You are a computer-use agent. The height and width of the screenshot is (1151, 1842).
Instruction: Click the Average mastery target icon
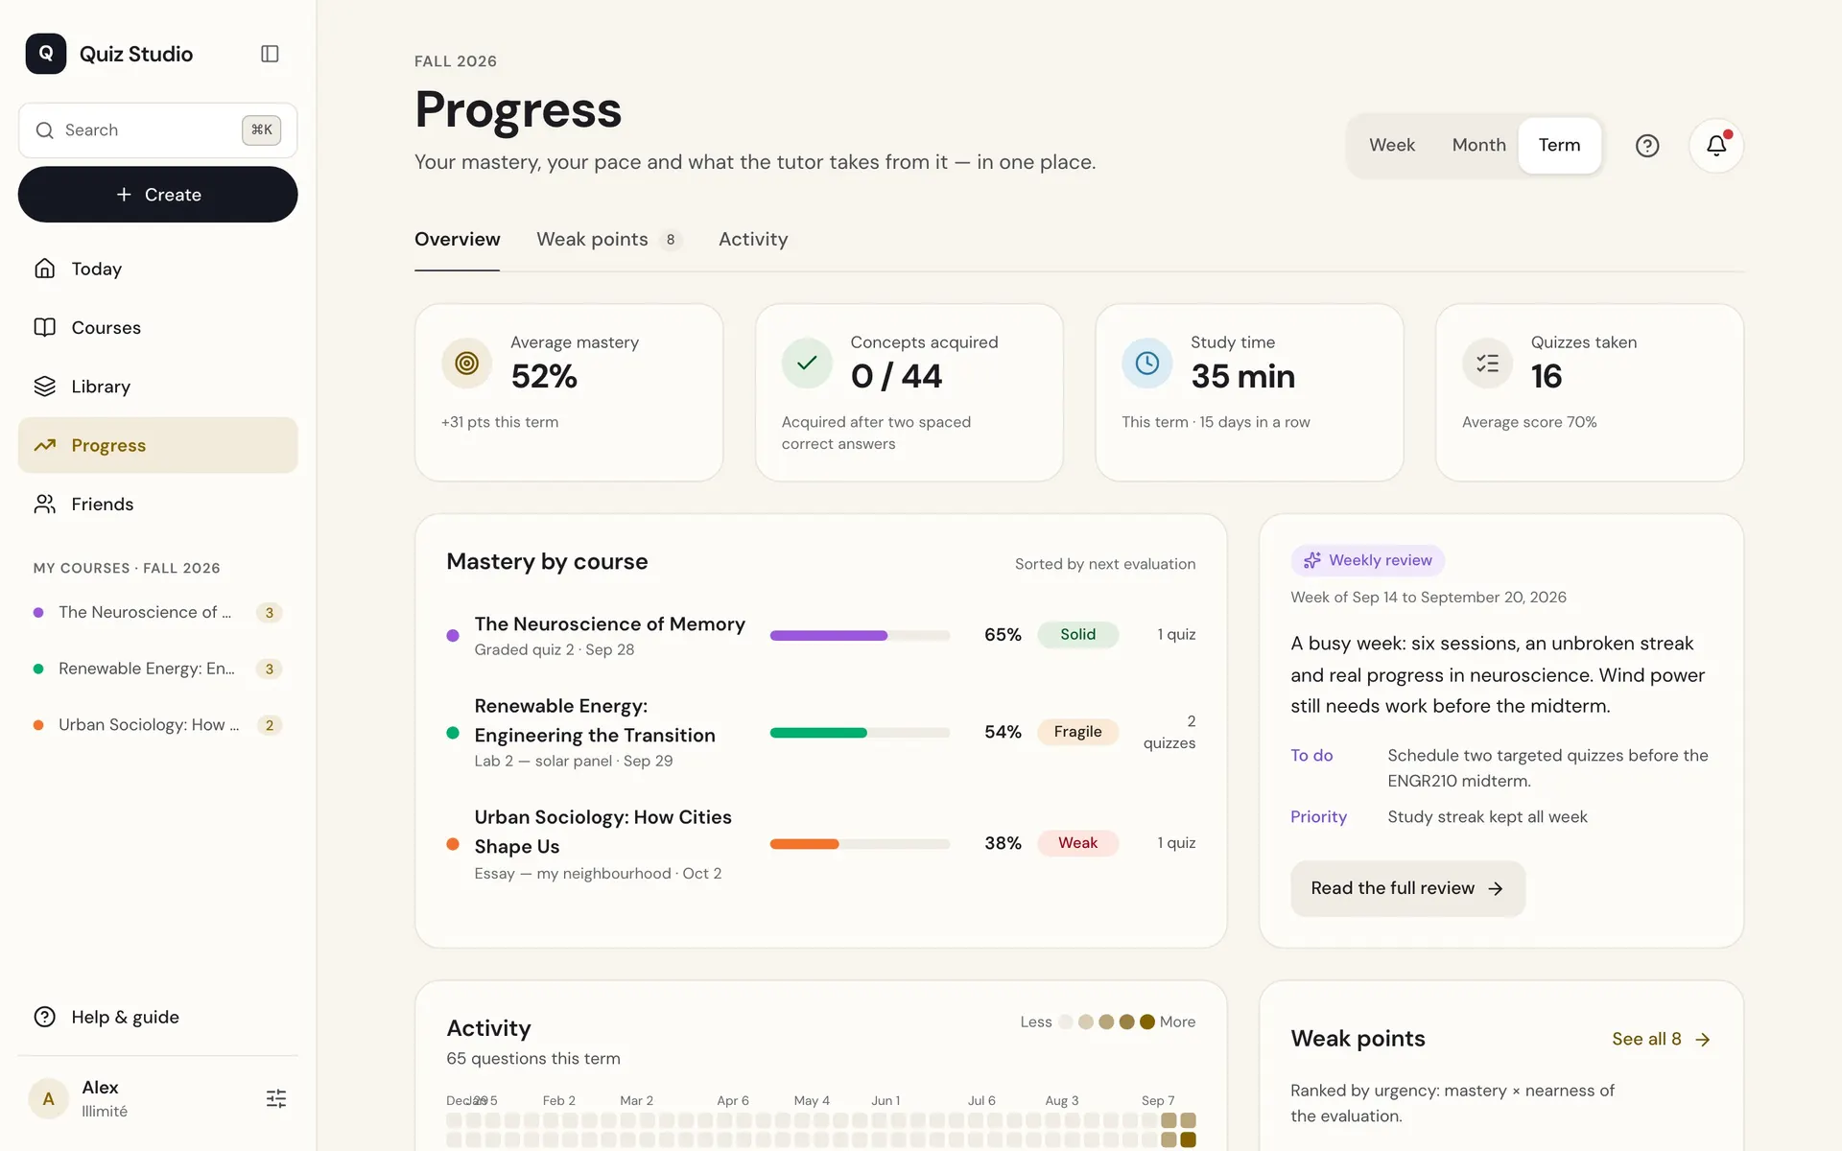click(466, 364)
